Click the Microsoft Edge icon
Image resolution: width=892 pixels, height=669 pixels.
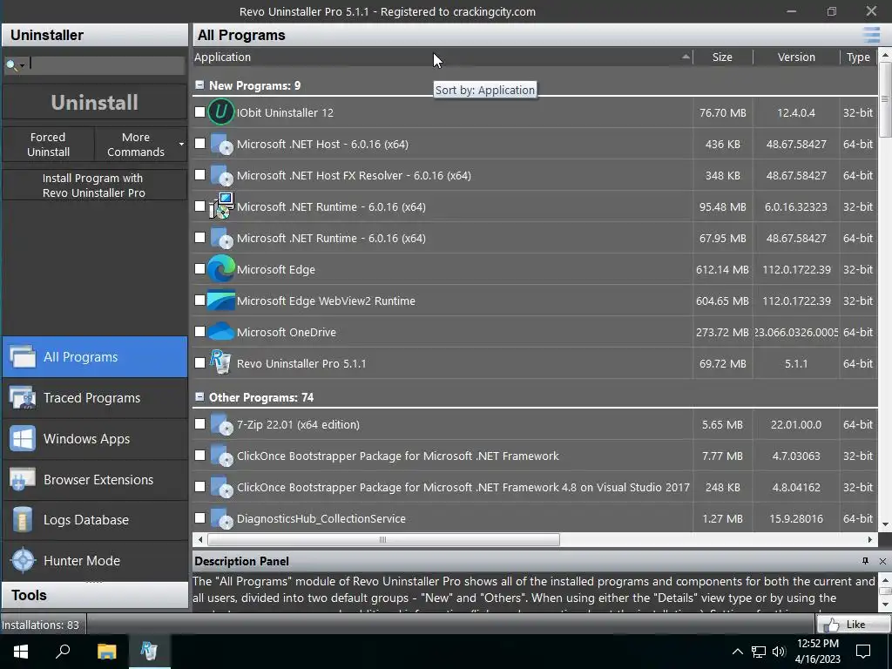(220, 269)
